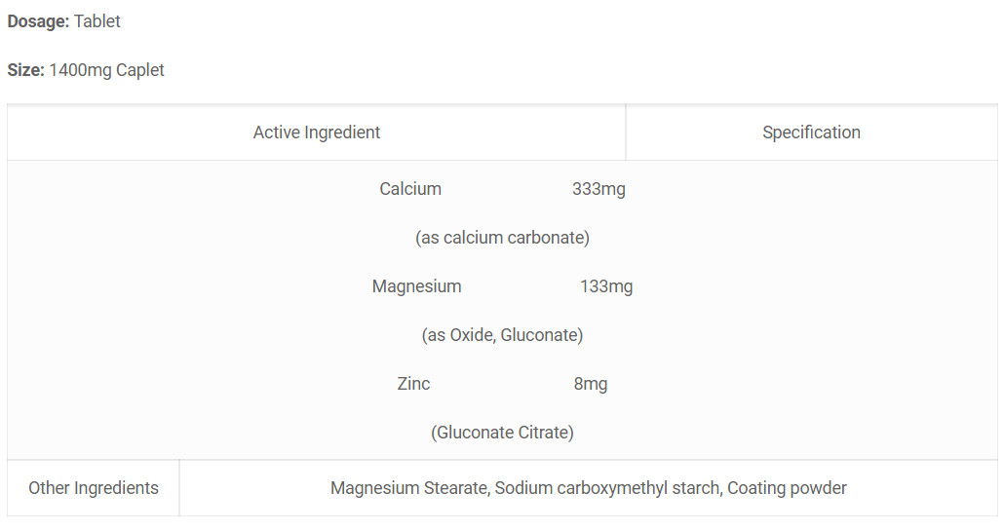Click the 333mg calcium amount

click(599, 189)
